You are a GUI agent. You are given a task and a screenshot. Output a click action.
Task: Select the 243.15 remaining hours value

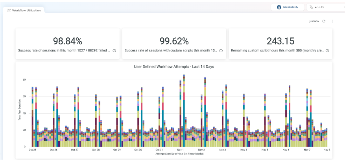click(x=280, y=41)
